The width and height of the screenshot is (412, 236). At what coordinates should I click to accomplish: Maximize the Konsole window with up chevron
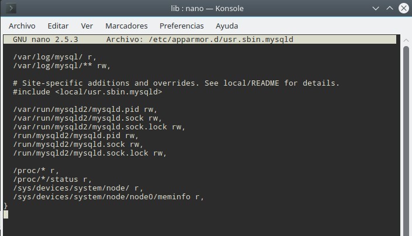pos(390,8)
